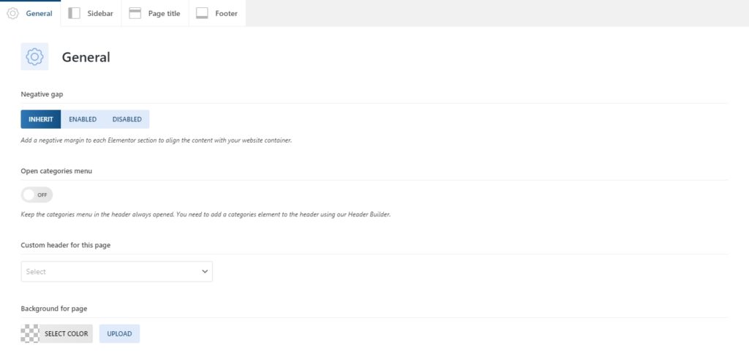Click the General tab label
The height and width of the screenshot is (359, 749).
(39, 13)
